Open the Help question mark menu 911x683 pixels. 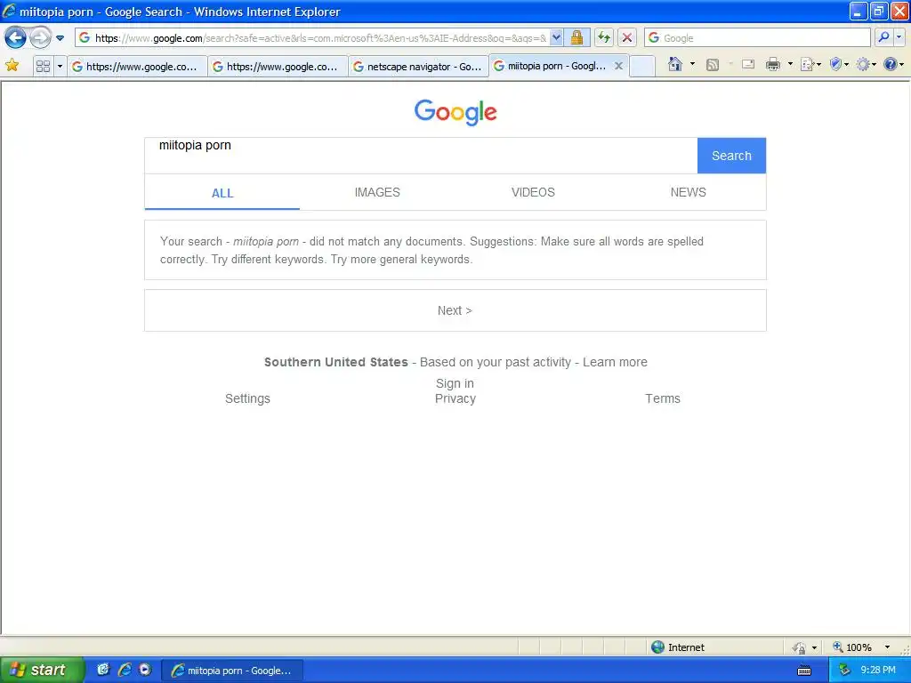[x=893, y=64]
